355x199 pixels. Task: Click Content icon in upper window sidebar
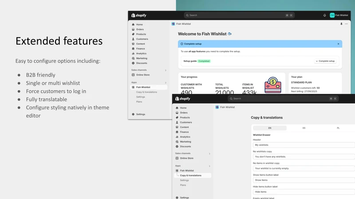click(133, 44)
